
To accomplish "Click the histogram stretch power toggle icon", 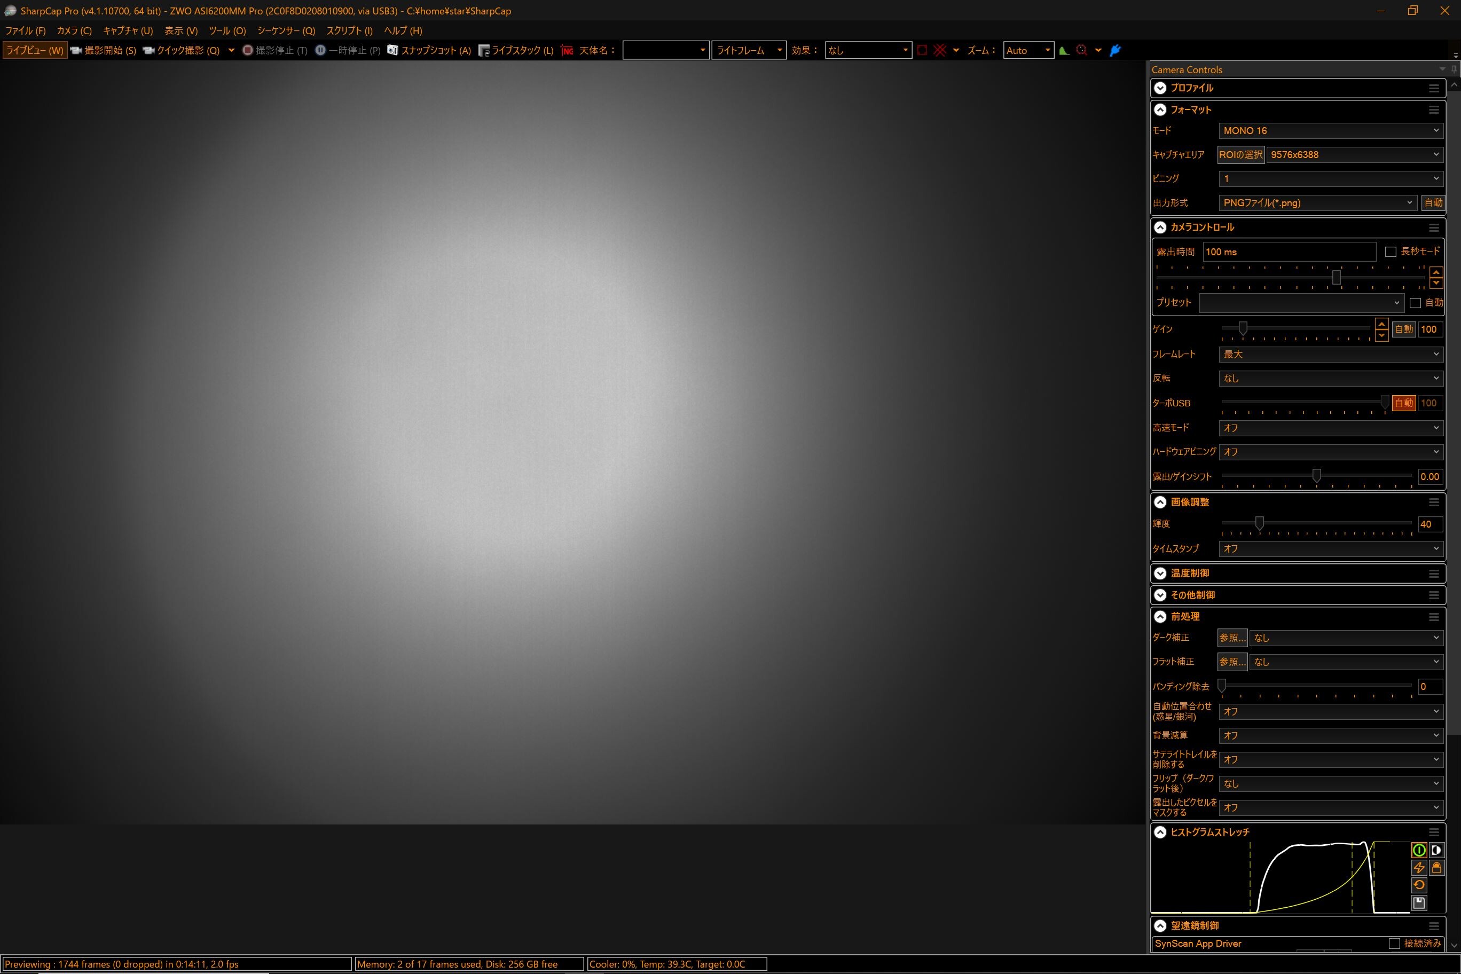I will click(1419, 850).
